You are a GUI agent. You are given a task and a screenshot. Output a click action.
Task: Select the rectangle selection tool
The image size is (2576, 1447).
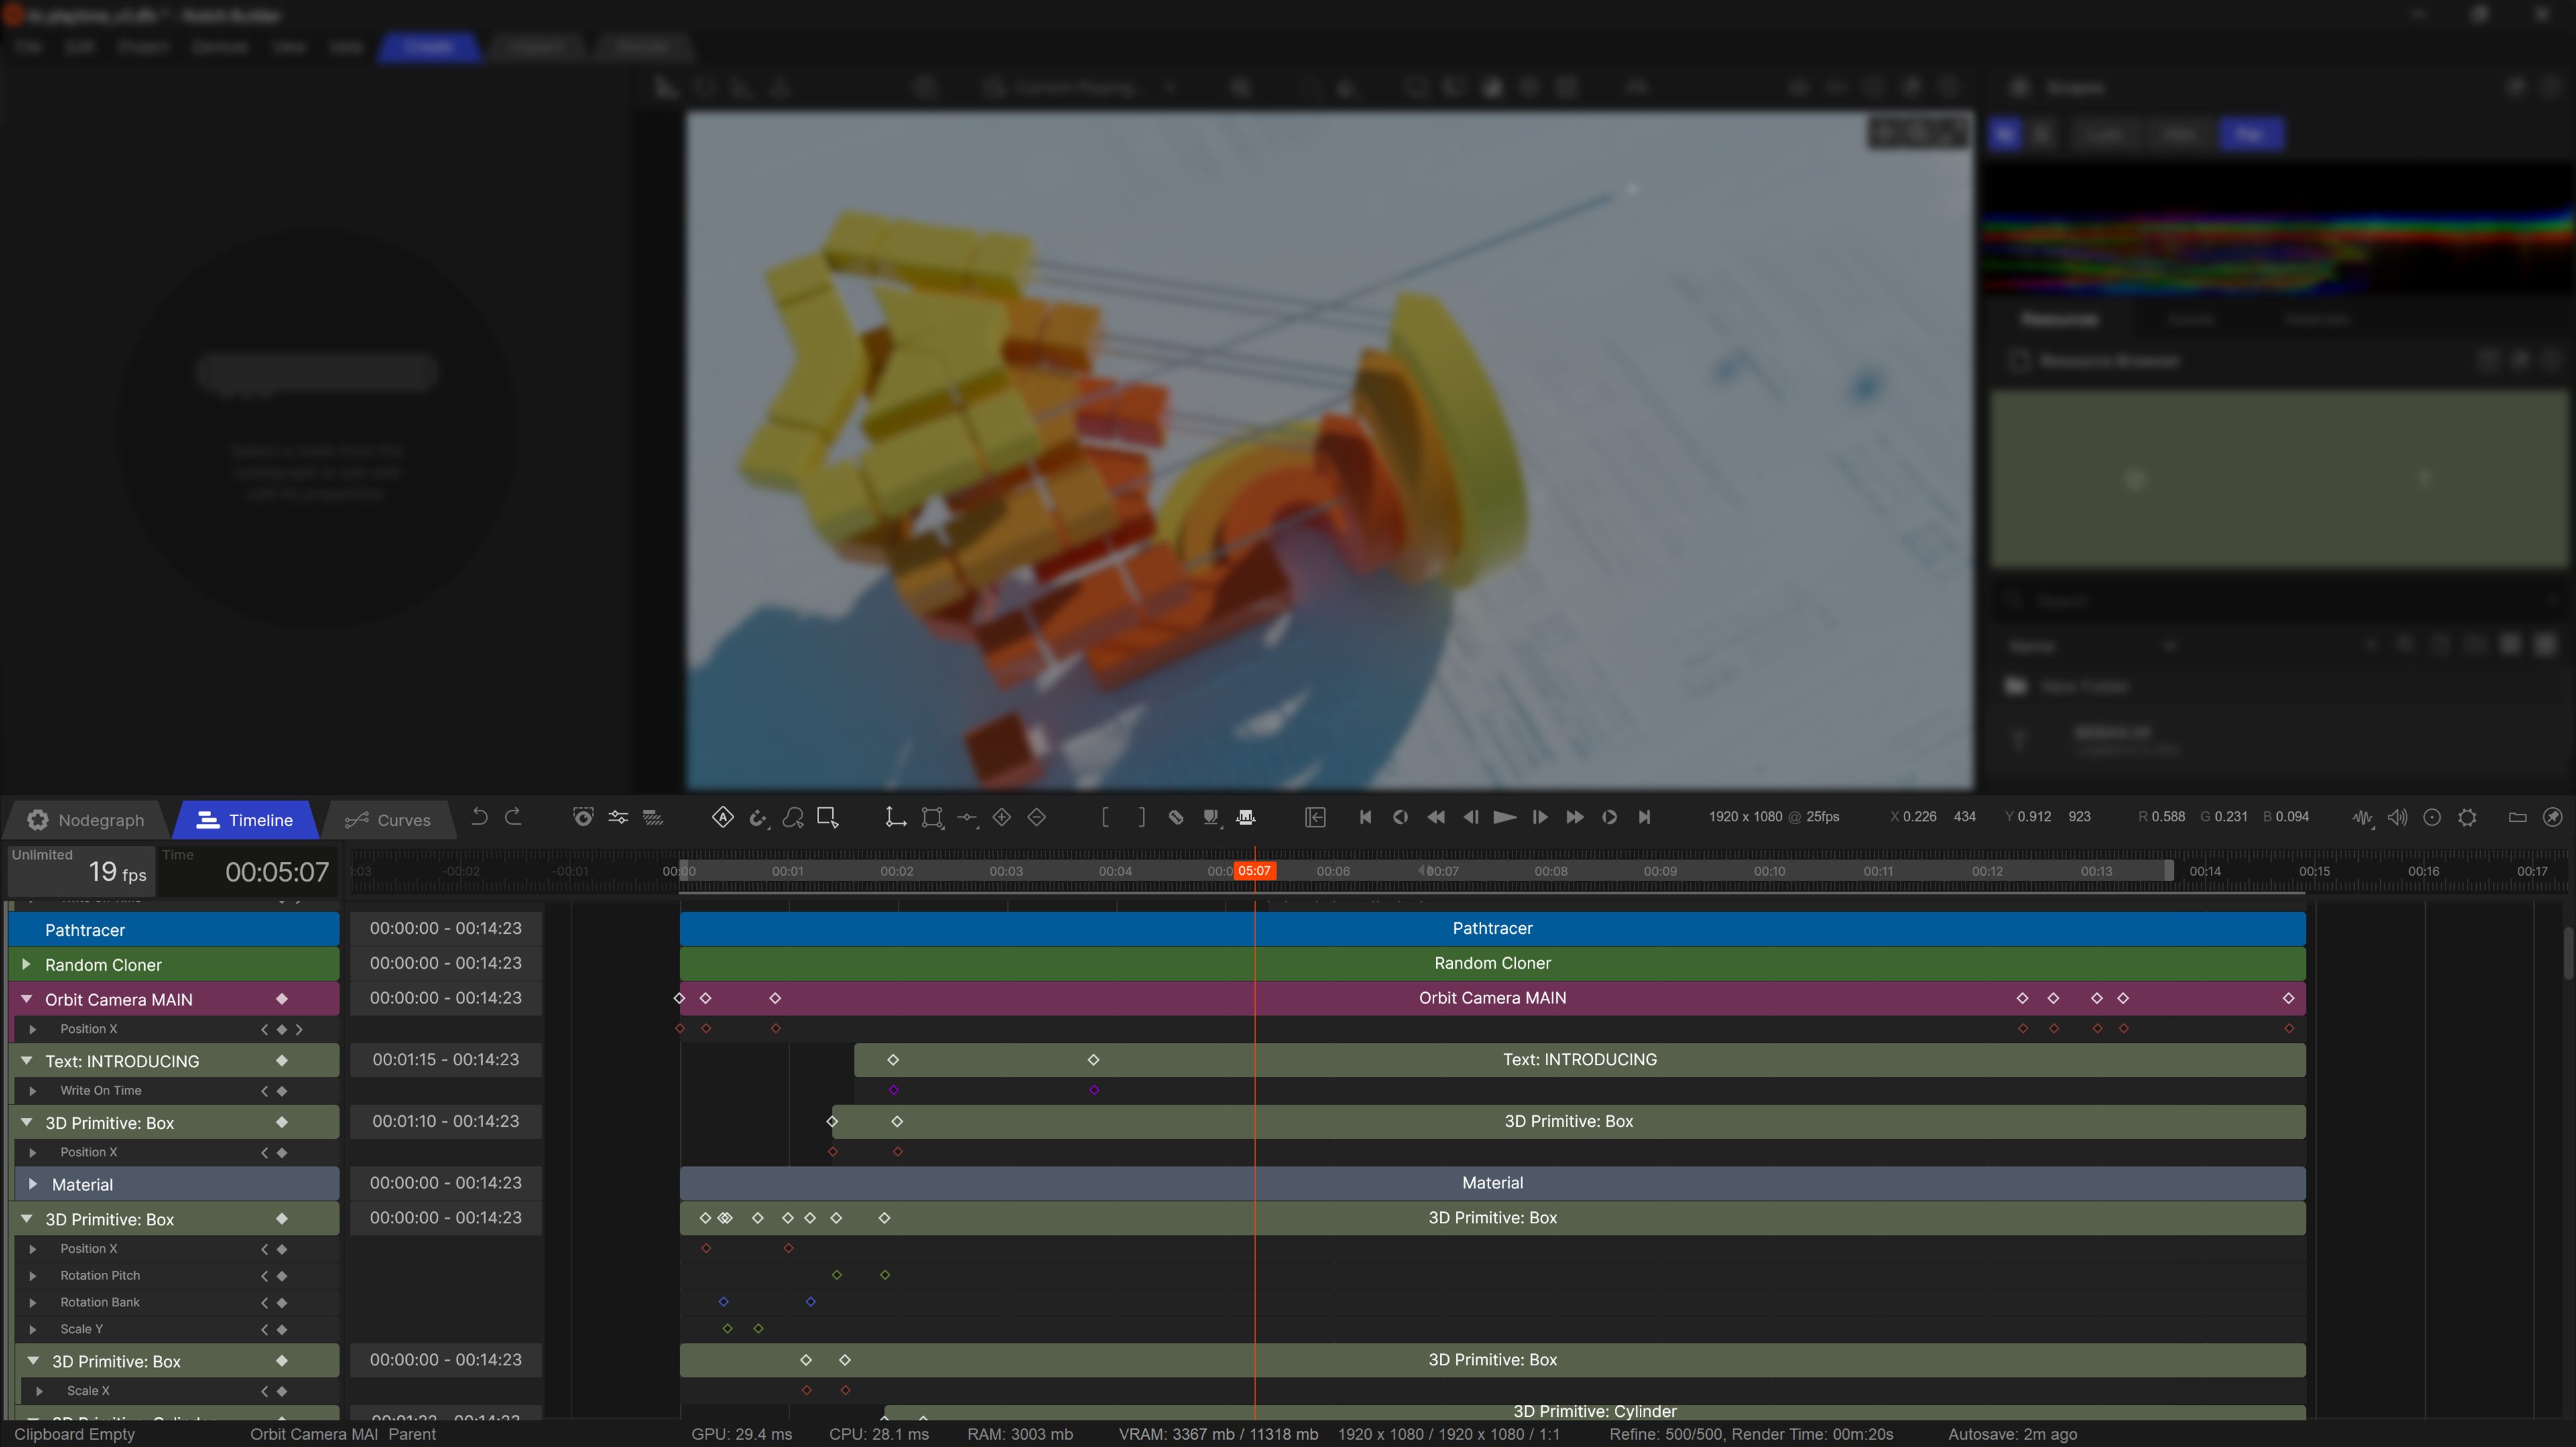click(x=827, y=817)
